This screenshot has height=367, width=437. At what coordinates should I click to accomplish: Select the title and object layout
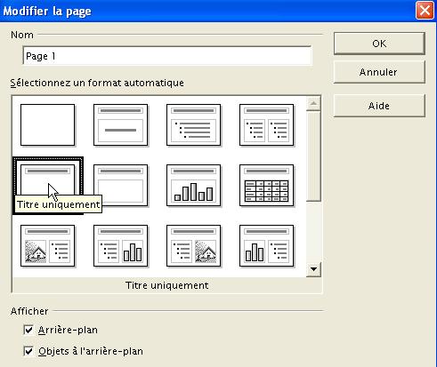click(120, 185)
